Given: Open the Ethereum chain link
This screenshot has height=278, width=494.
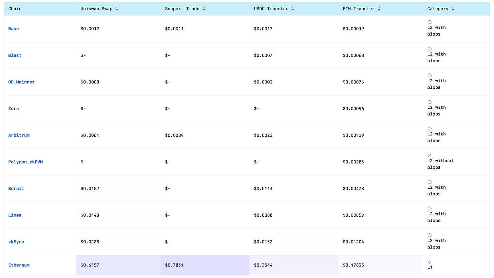Looking at the screenshot, I should pyautogui.click(x=19, y=265).
